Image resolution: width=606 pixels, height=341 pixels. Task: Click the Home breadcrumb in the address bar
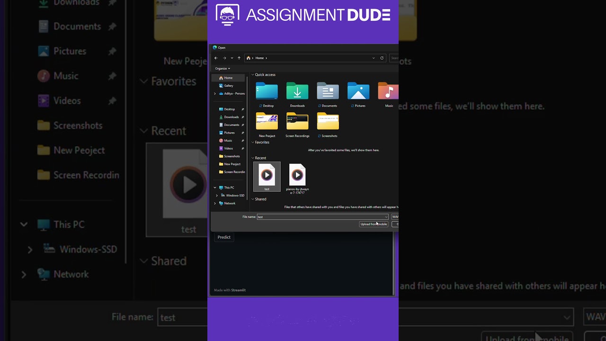[x=259, y=58]
